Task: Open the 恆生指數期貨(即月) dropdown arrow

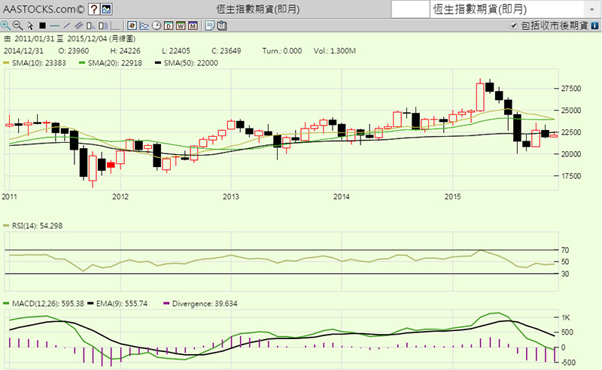Action: coord(593,9)
